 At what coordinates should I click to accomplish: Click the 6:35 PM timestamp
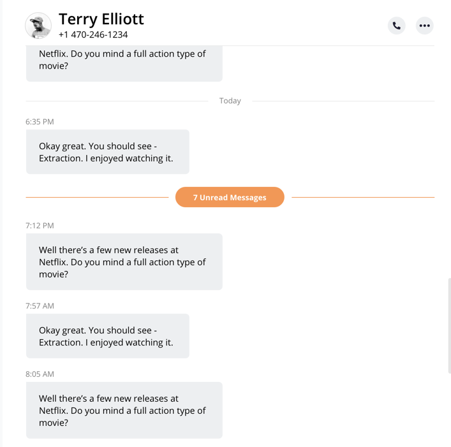tap(40, 122)
